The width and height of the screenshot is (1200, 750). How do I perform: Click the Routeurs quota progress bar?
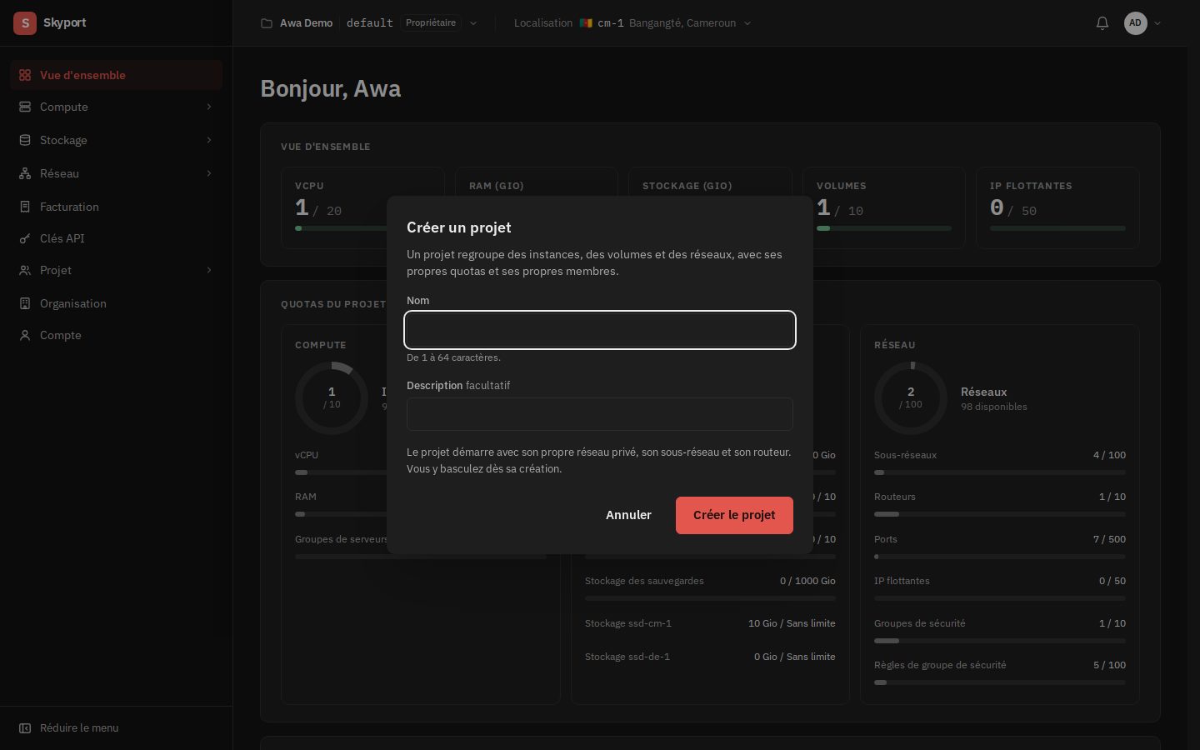coord(1000,514)
